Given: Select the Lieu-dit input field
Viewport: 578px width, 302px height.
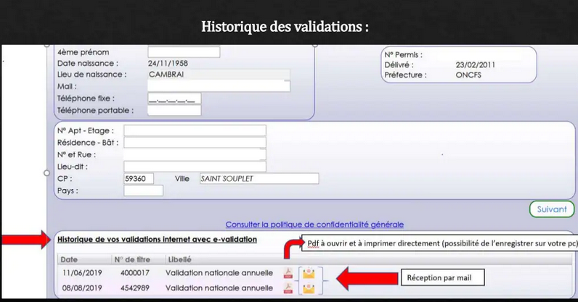Looking at the screenshot, I should [x=195, y=167].
